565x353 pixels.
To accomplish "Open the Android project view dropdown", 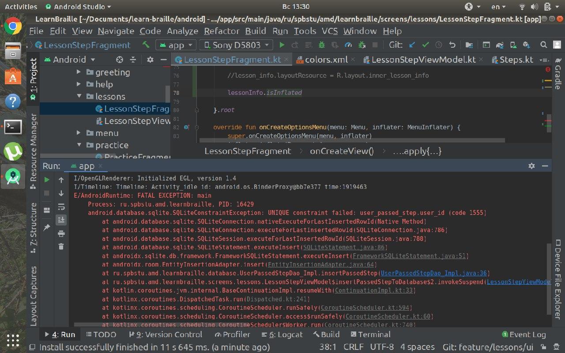I will point(69,60).
